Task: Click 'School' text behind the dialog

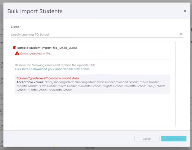Action: coord(90,148)
